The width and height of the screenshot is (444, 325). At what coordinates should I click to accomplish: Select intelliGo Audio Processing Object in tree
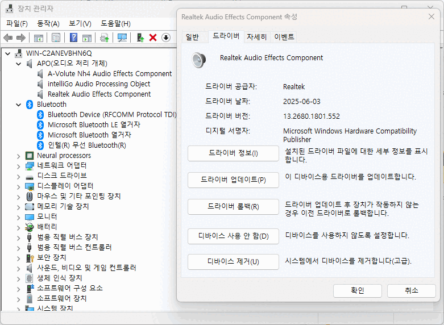pyautogui.click(x=99, y=84)
